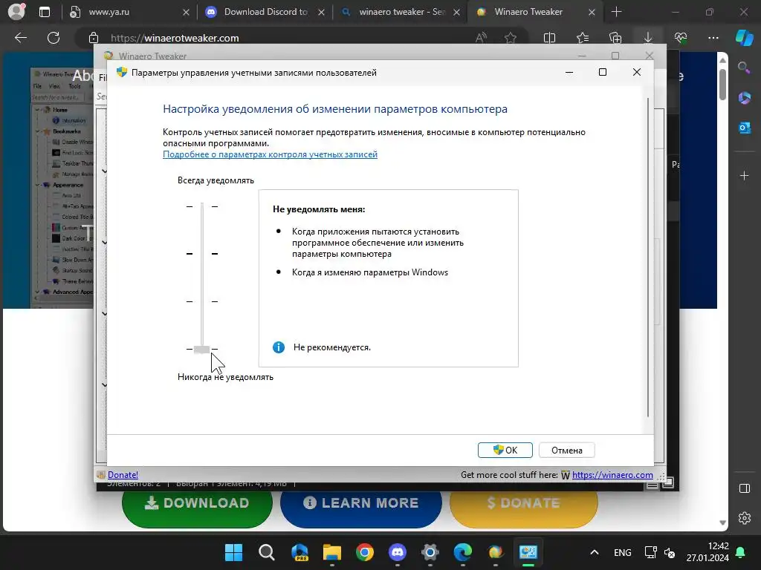
Task: Click the address bar URL winaerotweaker.com
Action: pyautogui.click(x=175, y=39)
